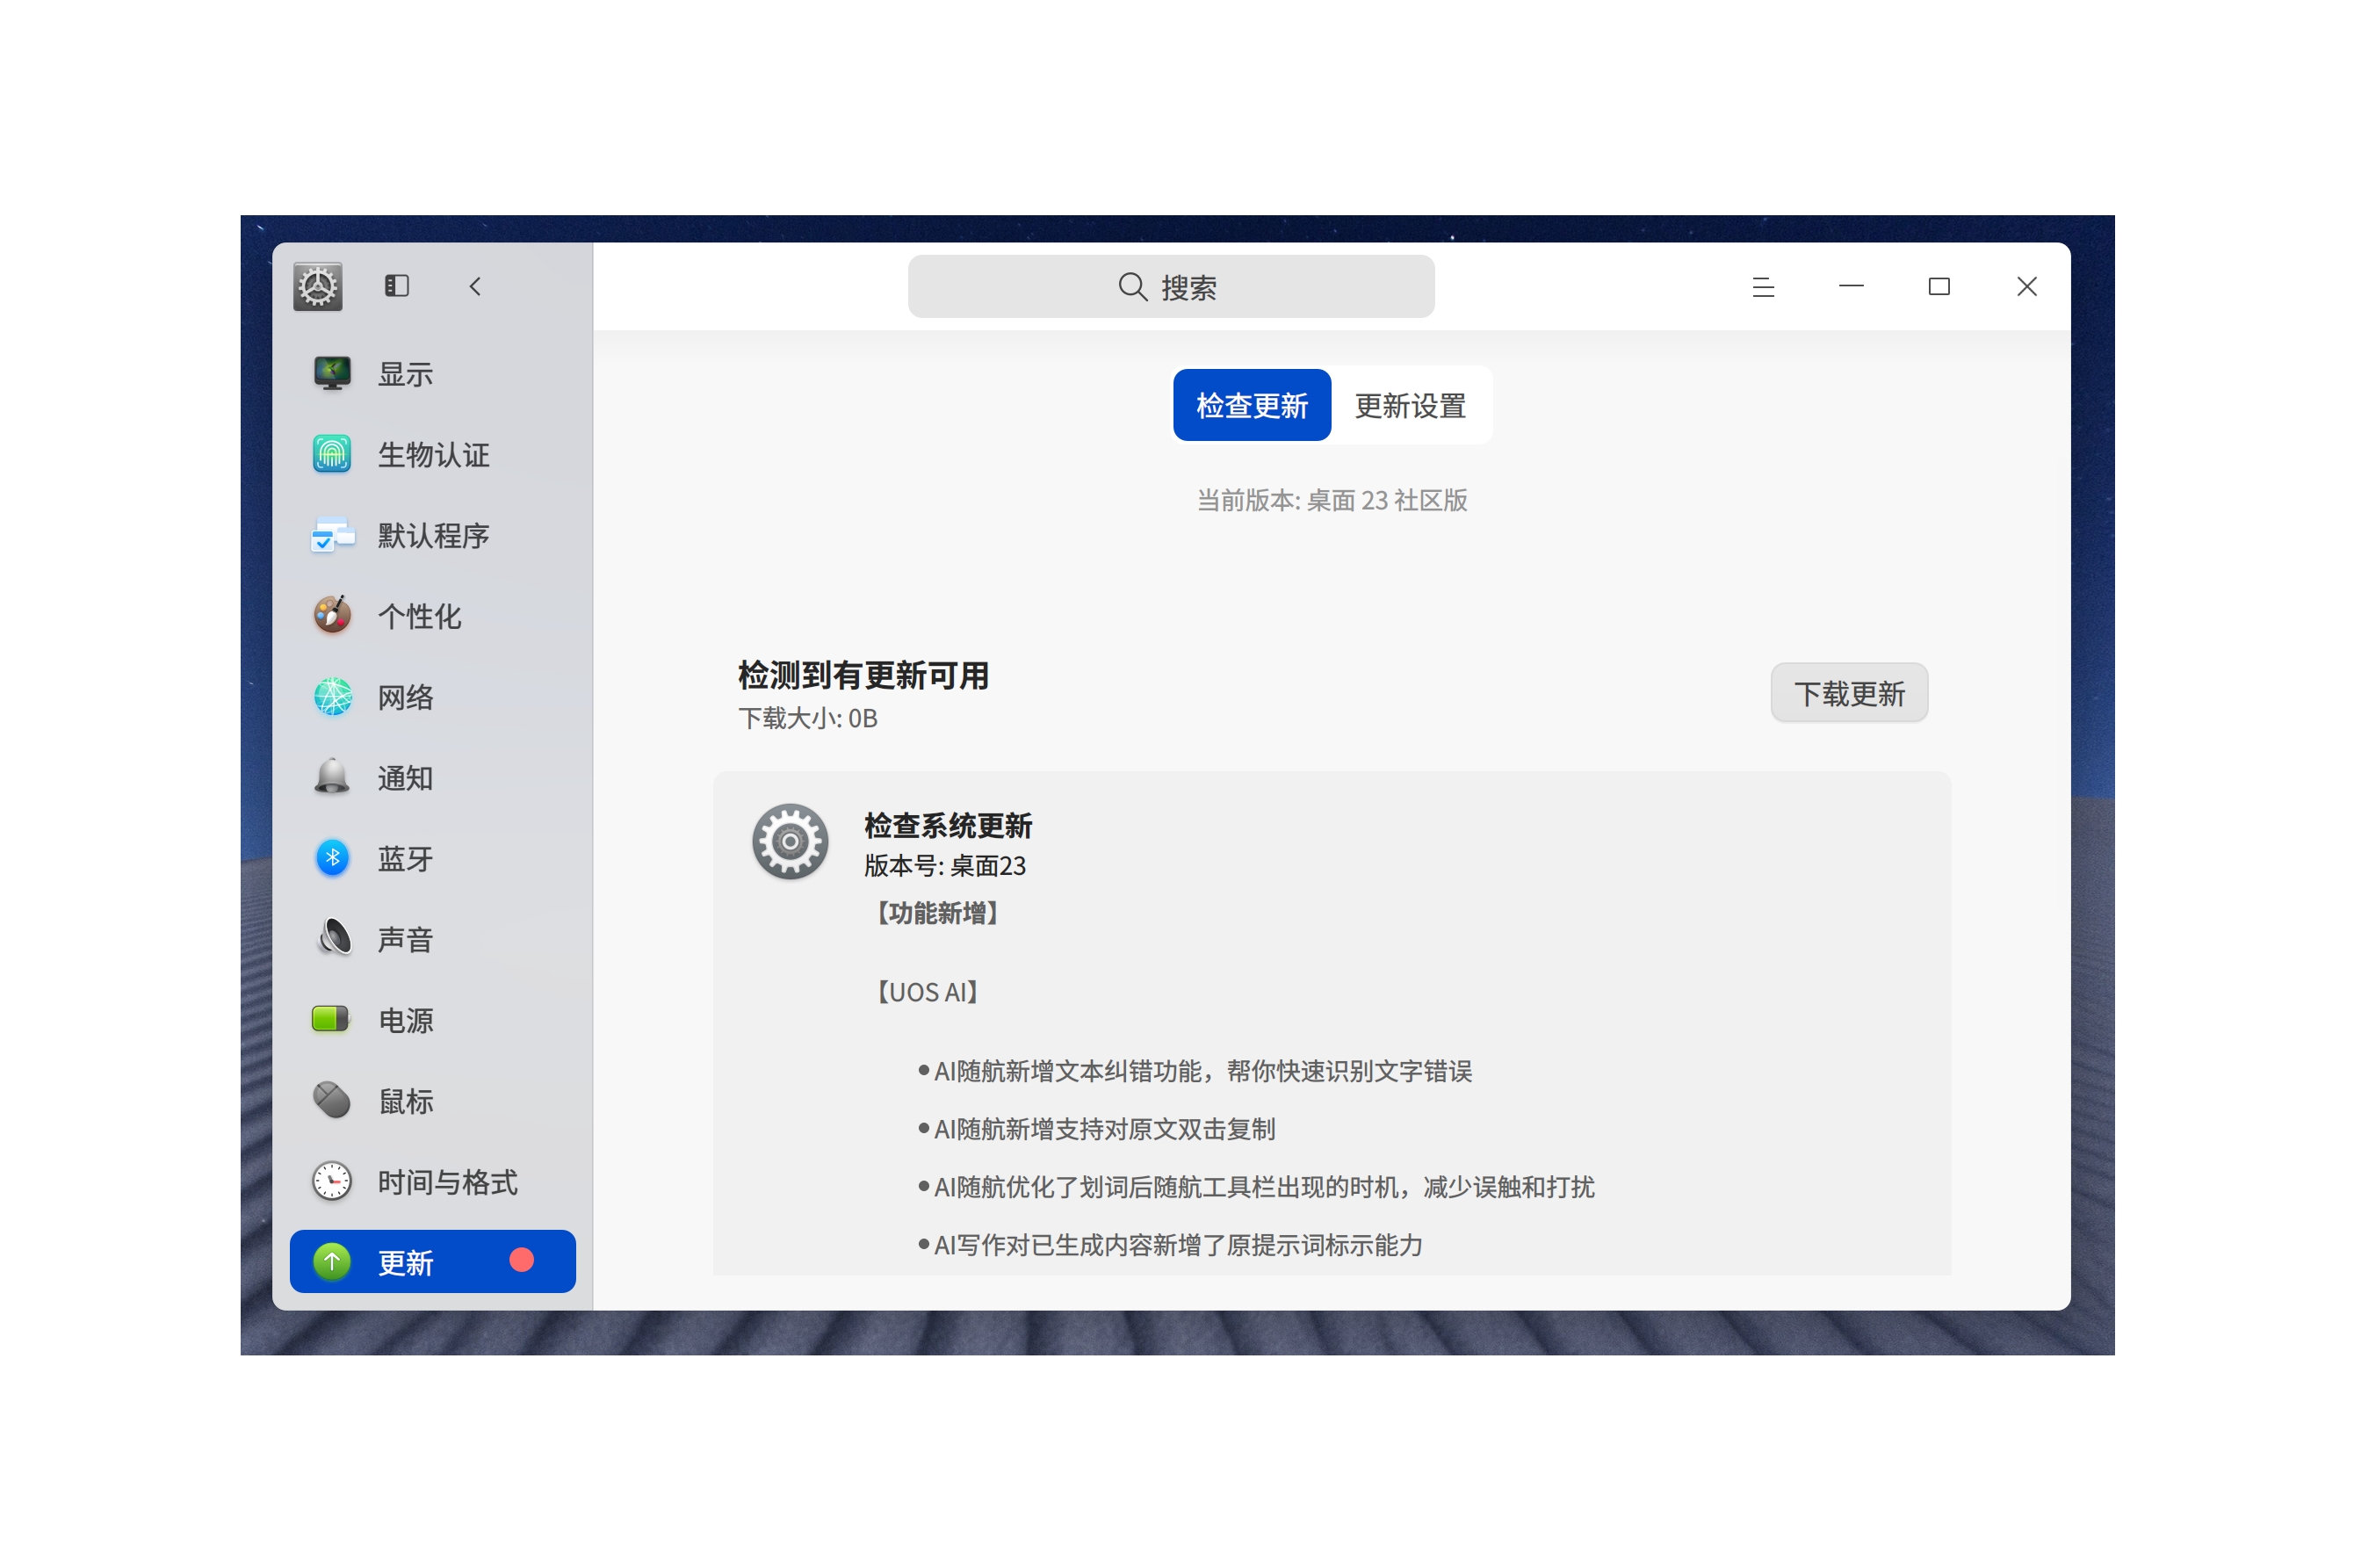Select the fingerprint icon for 生物认证
The height and width of the screenshot is (1568, 2354).
[x=331, y=454]
